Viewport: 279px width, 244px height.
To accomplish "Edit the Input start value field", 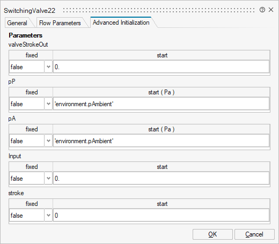I will (161, 179).
